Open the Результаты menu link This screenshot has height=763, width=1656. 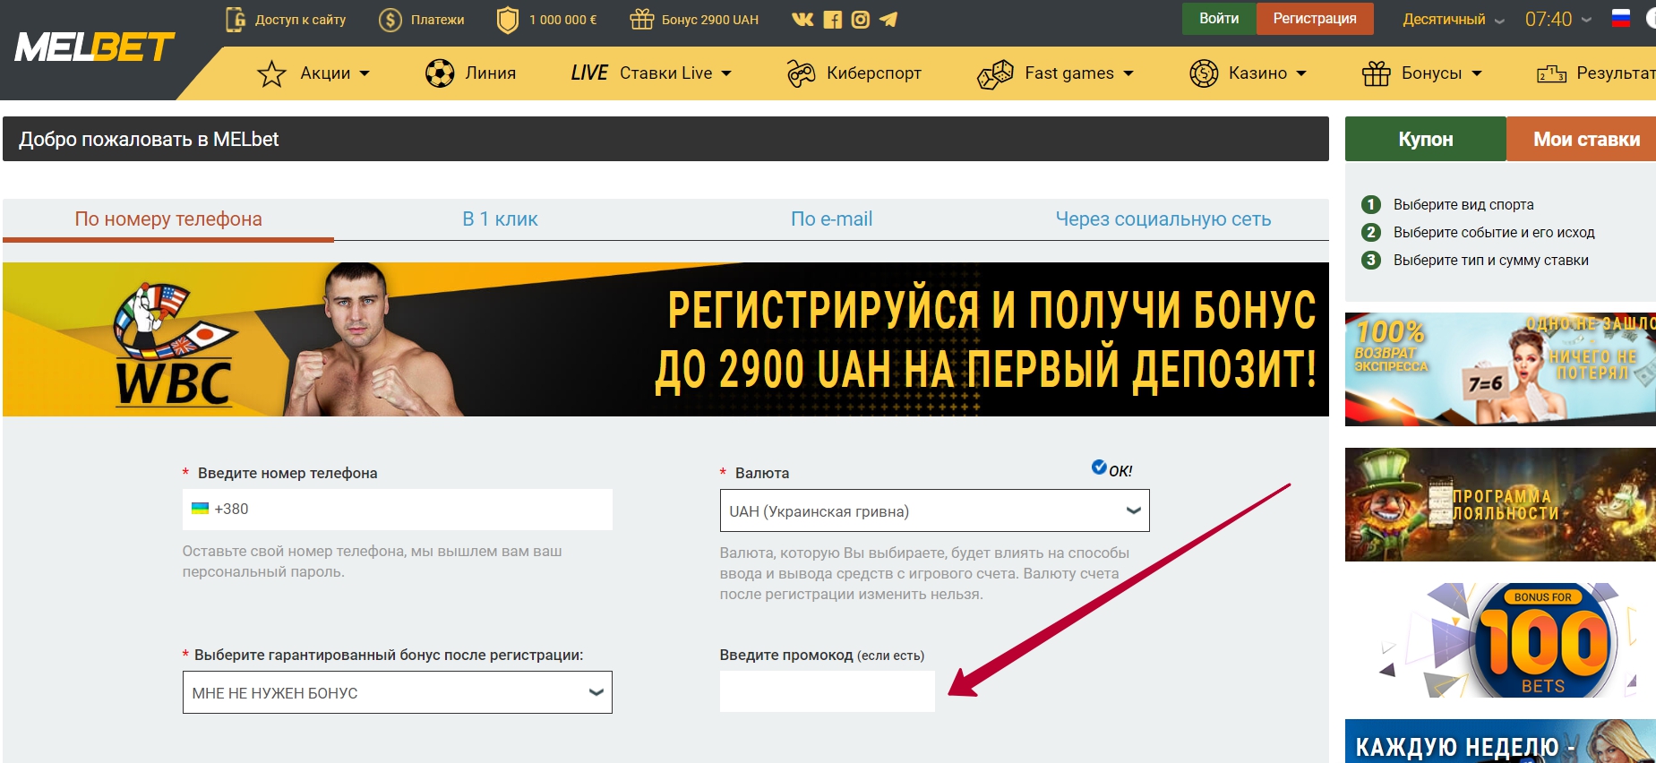[x=1616, y=73]
